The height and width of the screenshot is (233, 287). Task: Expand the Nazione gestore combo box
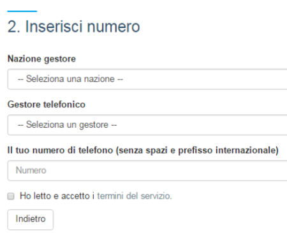coord(147,79)
